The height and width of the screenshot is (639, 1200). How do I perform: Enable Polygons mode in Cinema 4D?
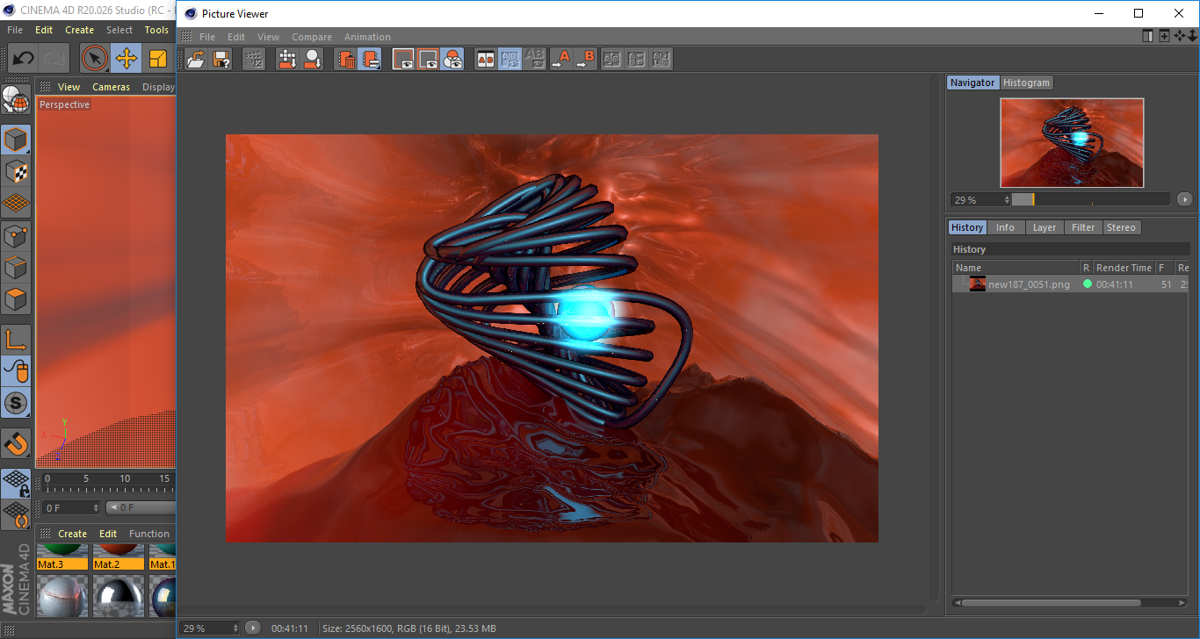(x=16, y=299)
